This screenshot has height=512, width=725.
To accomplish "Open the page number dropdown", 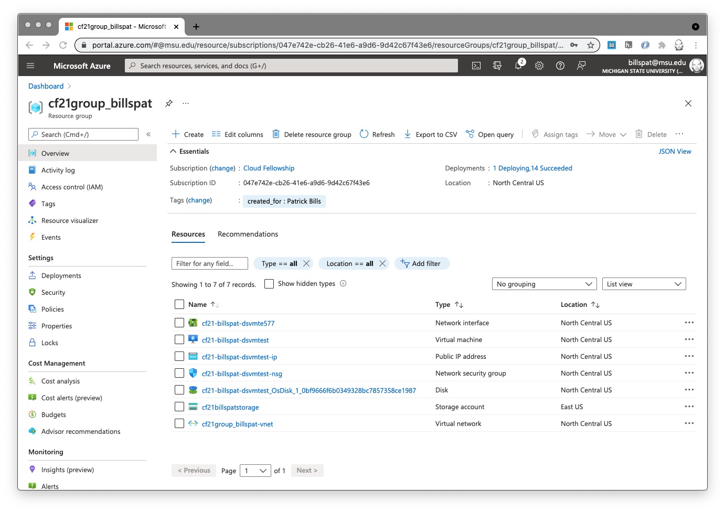I will coord(255,471).
